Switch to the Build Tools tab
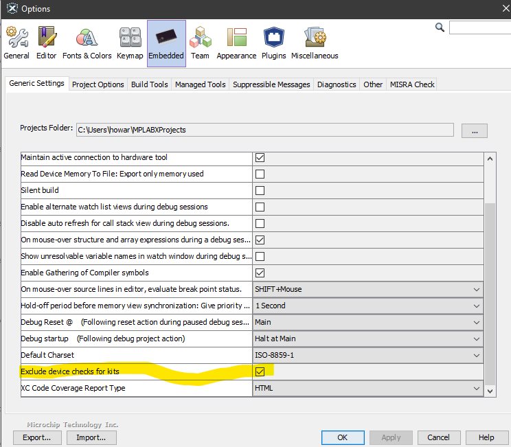 [149, 84]
